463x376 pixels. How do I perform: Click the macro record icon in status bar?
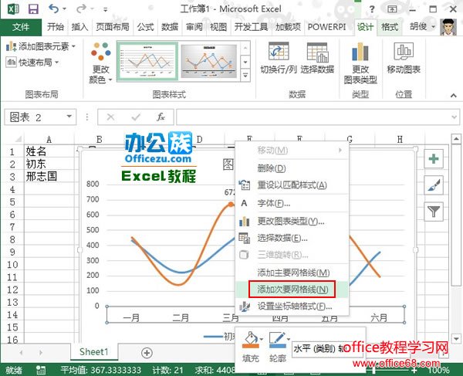[x=41, y=370]
